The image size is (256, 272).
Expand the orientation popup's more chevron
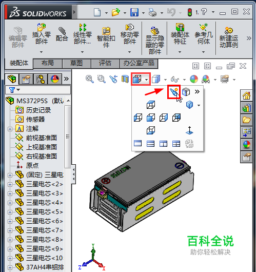[197, 91]
